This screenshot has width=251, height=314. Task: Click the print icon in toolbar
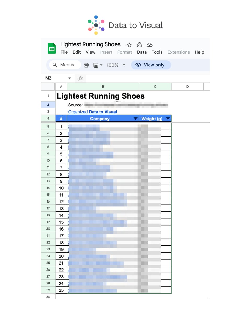click(x=86, y=65)
